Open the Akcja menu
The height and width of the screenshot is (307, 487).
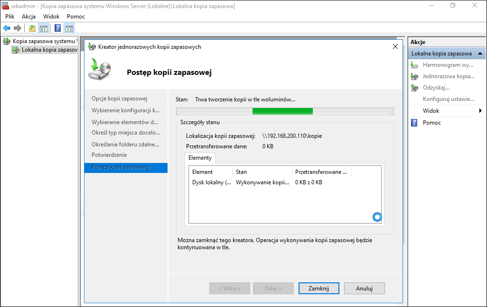pyautogui.click(x=28, y=17)
